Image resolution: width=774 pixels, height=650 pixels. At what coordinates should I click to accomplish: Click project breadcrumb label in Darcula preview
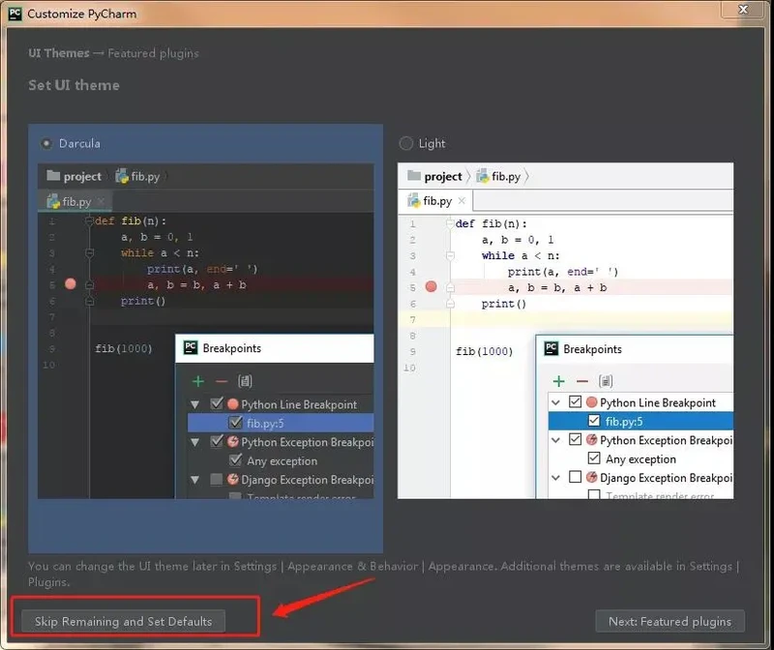coord(82,176)
